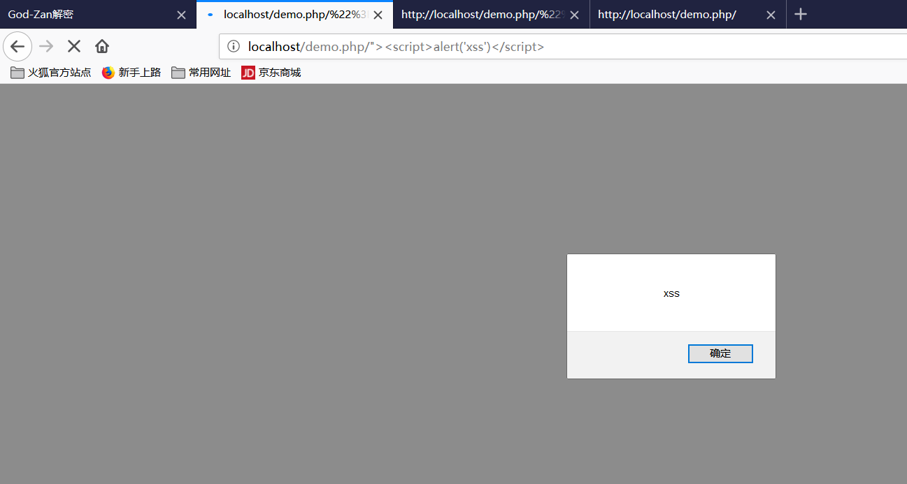907x484 pixels.
Task: Stop the page from loading
Action: 74,47
